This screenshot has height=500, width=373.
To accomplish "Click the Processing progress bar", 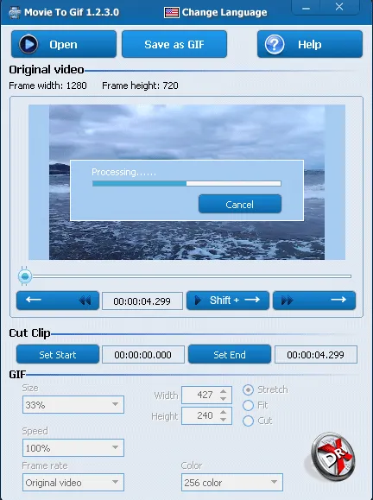I will pos(186,183).
